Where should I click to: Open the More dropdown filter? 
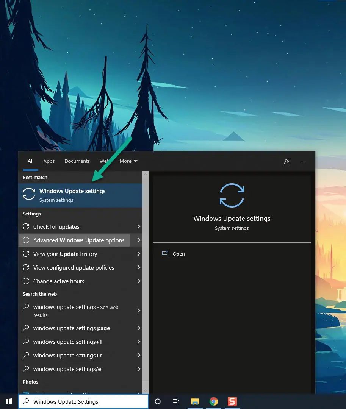point(128,161)
